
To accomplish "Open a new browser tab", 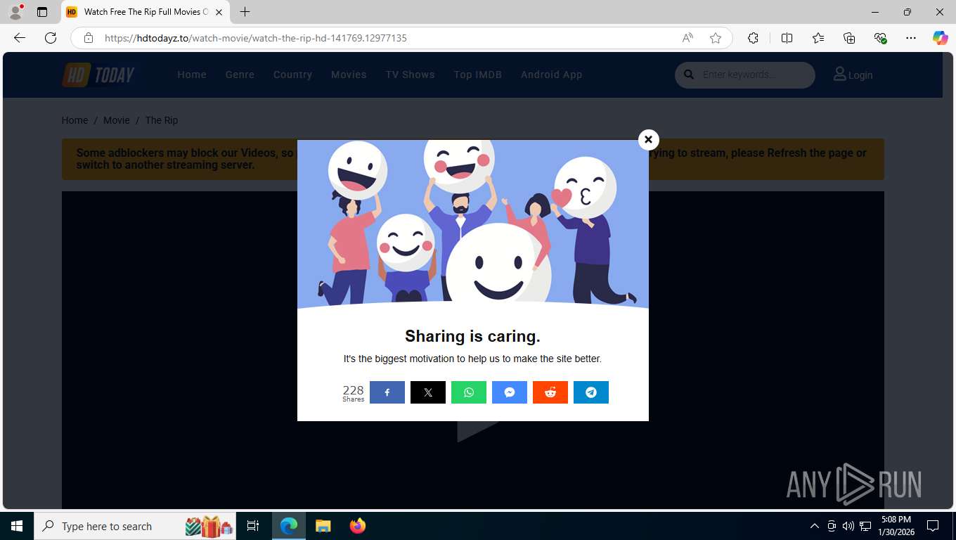I will (245, 12).
